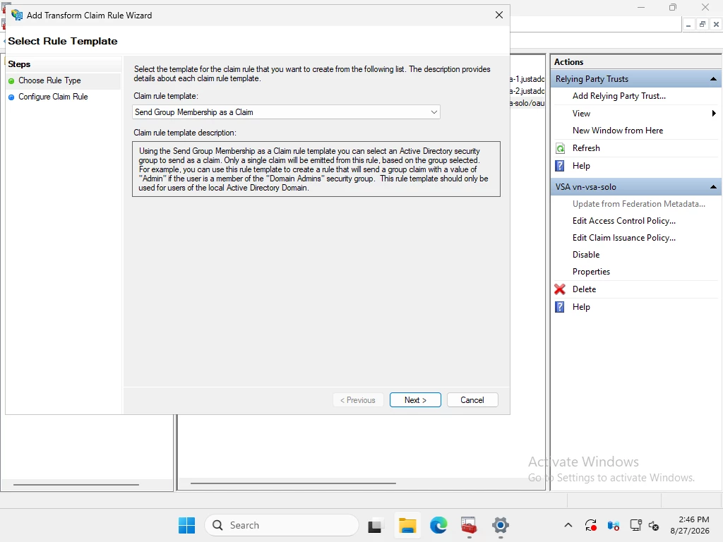Viewport: 723px width, 542px height.
Task: Click the Delete action label
Action: [584, 289]
